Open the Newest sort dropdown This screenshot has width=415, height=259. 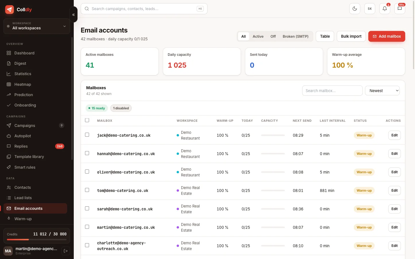(x=382, y=91)
